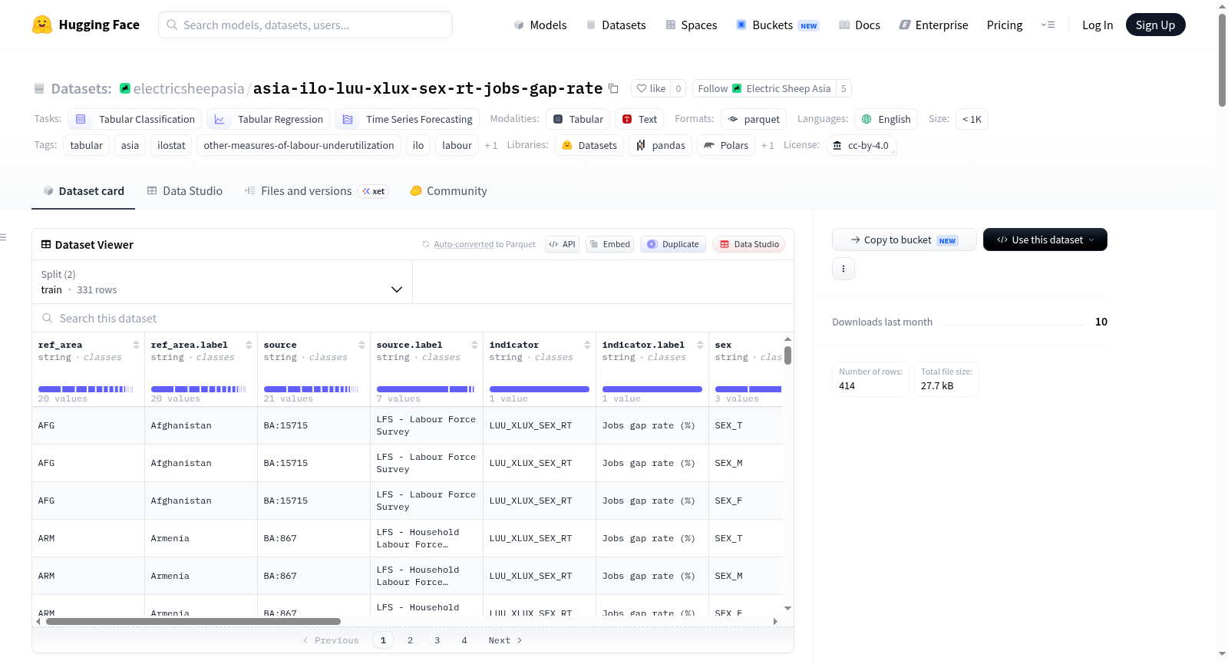Go to page 4 of results
Viewport: 1228px width, 661px height.
(x=464, y=640)
